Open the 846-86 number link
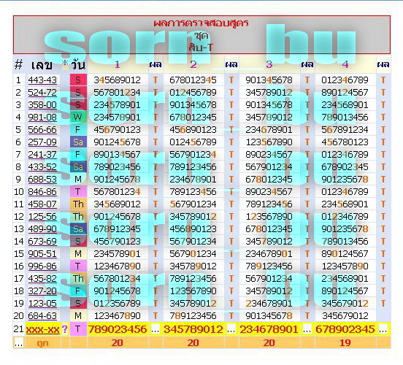The image size is (403, 365). pos(42,192)
